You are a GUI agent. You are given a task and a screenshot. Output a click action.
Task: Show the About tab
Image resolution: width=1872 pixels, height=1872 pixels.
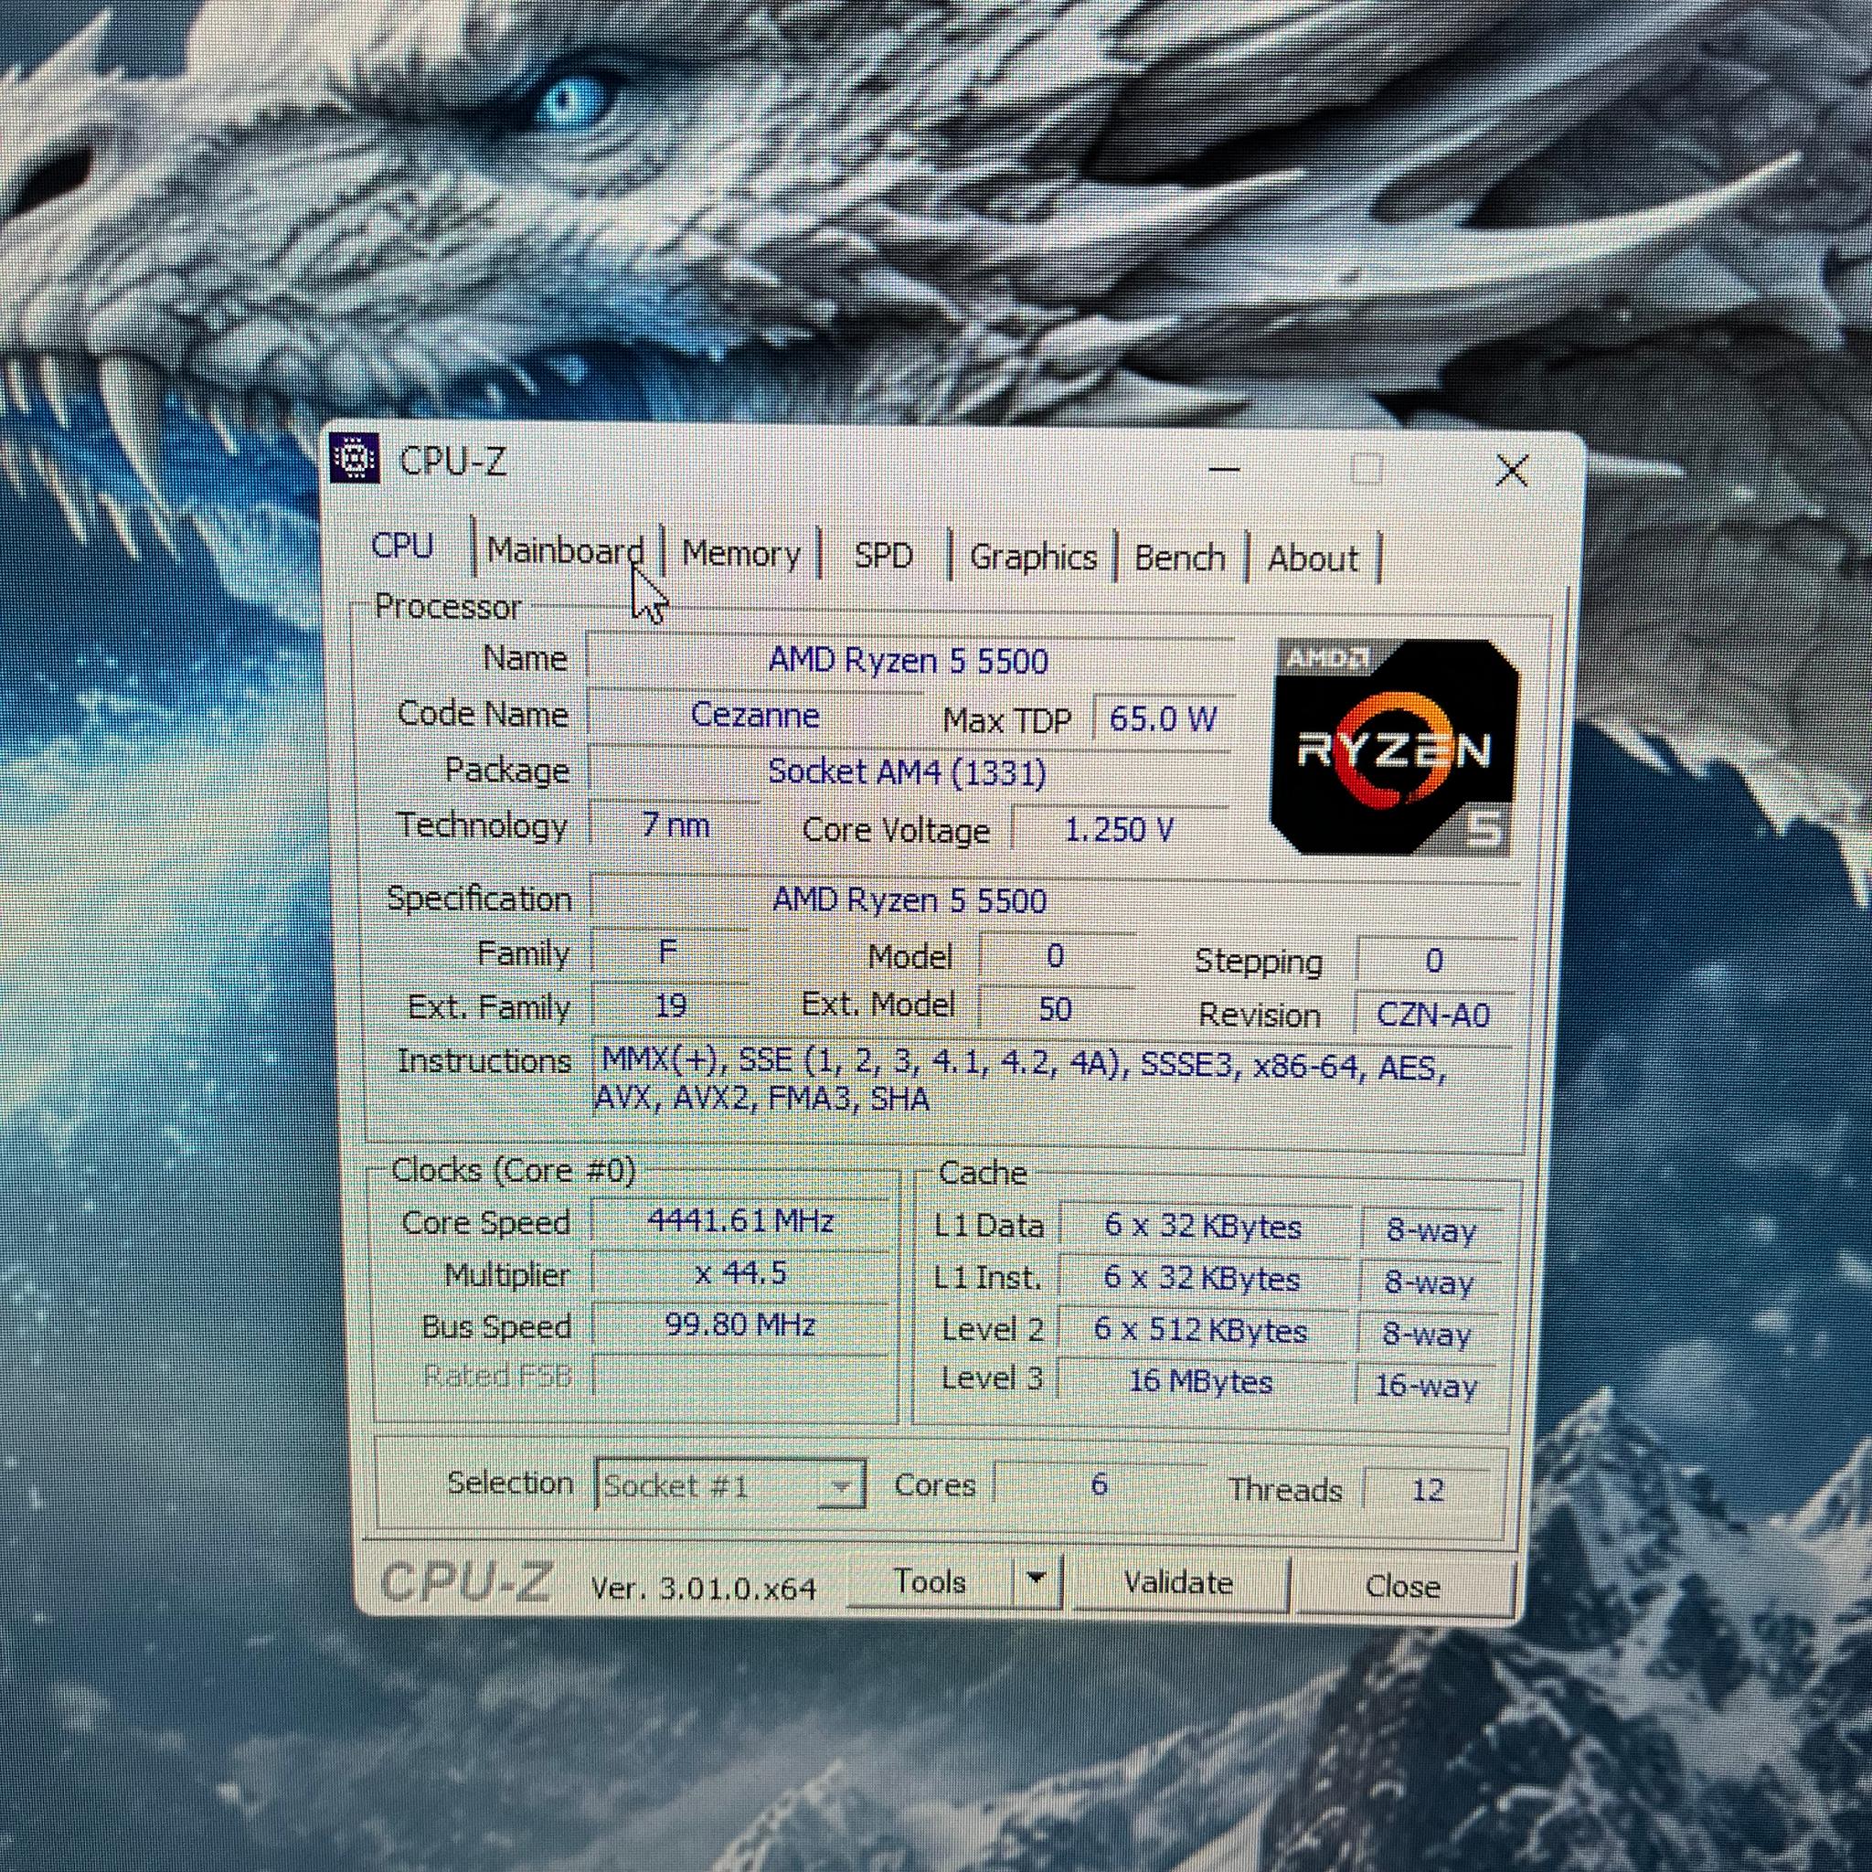point(1313,559)
